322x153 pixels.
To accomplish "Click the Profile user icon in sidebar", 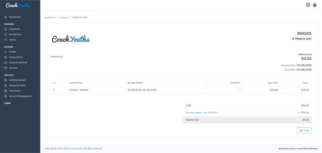I will click(6, 52).
